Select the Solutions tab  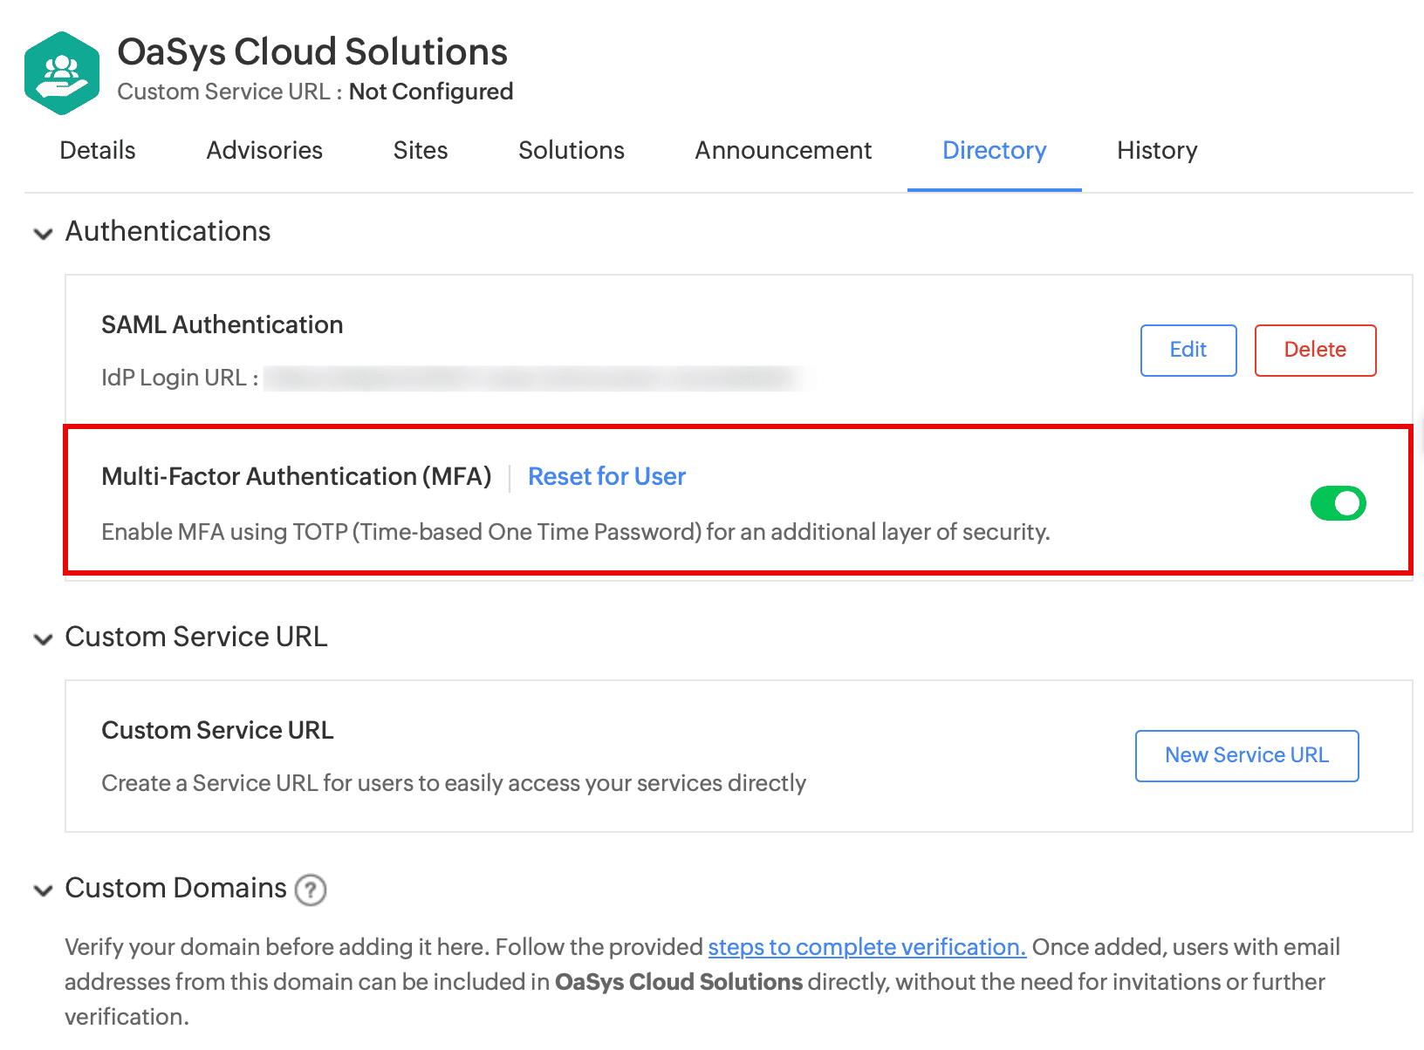point(572,150)
